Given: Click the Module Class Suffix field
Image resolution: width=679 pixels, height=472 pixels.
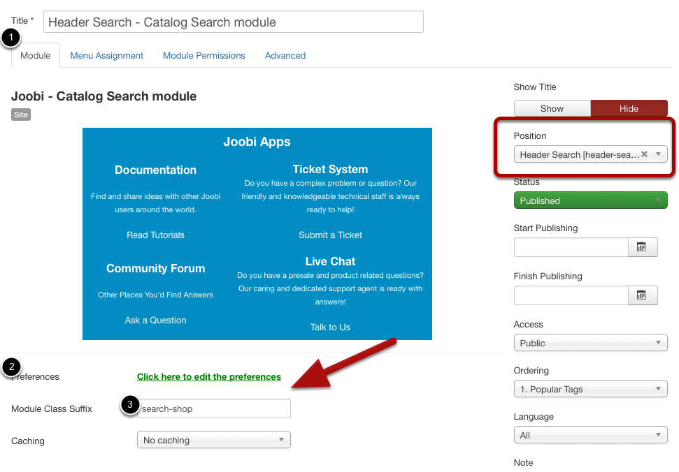Looking at the screenshot, I should tap(213, 408).
